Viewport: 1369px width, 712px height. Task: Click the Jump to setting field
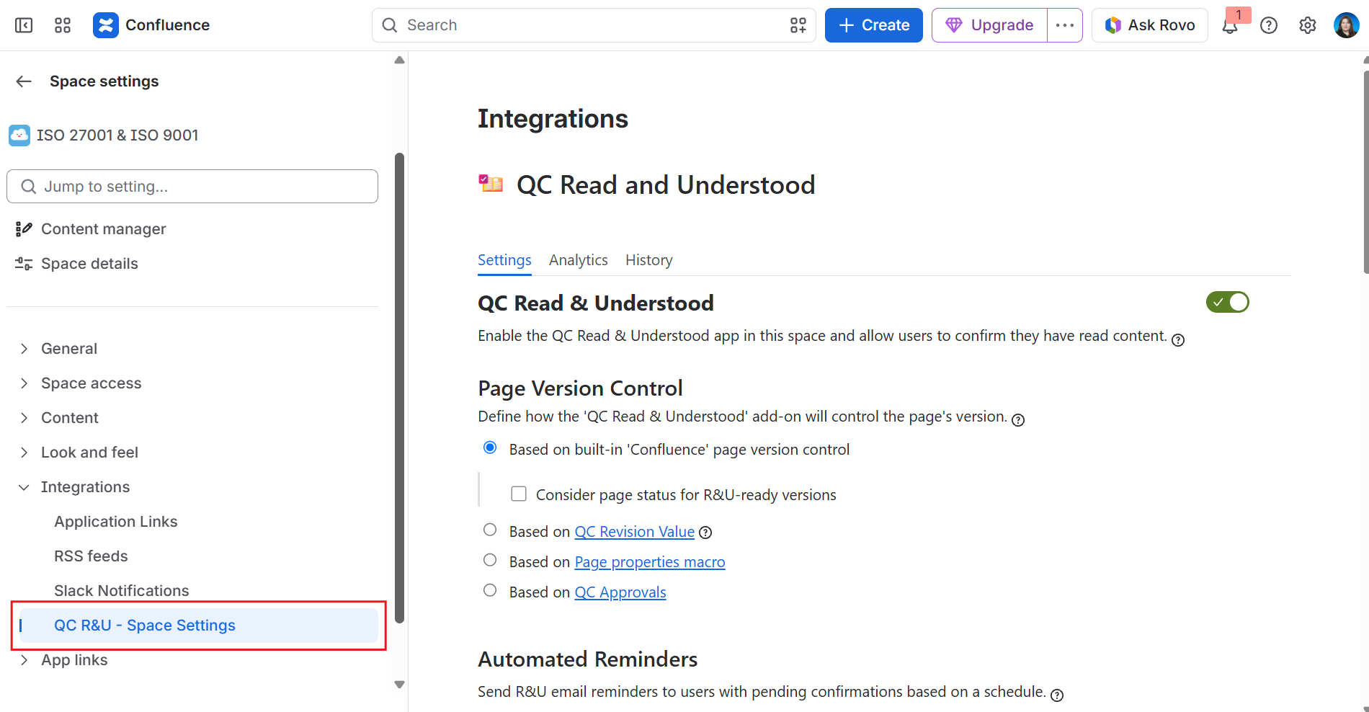click(x=192, y=187)
